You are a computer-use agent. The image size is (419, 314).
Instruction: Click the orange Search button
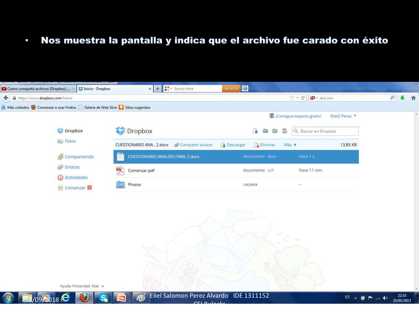click(x=232, y=88)
